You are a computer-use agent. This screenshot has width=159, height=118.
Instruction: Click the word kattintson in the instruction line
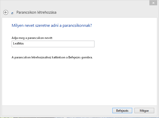(58, 57)
